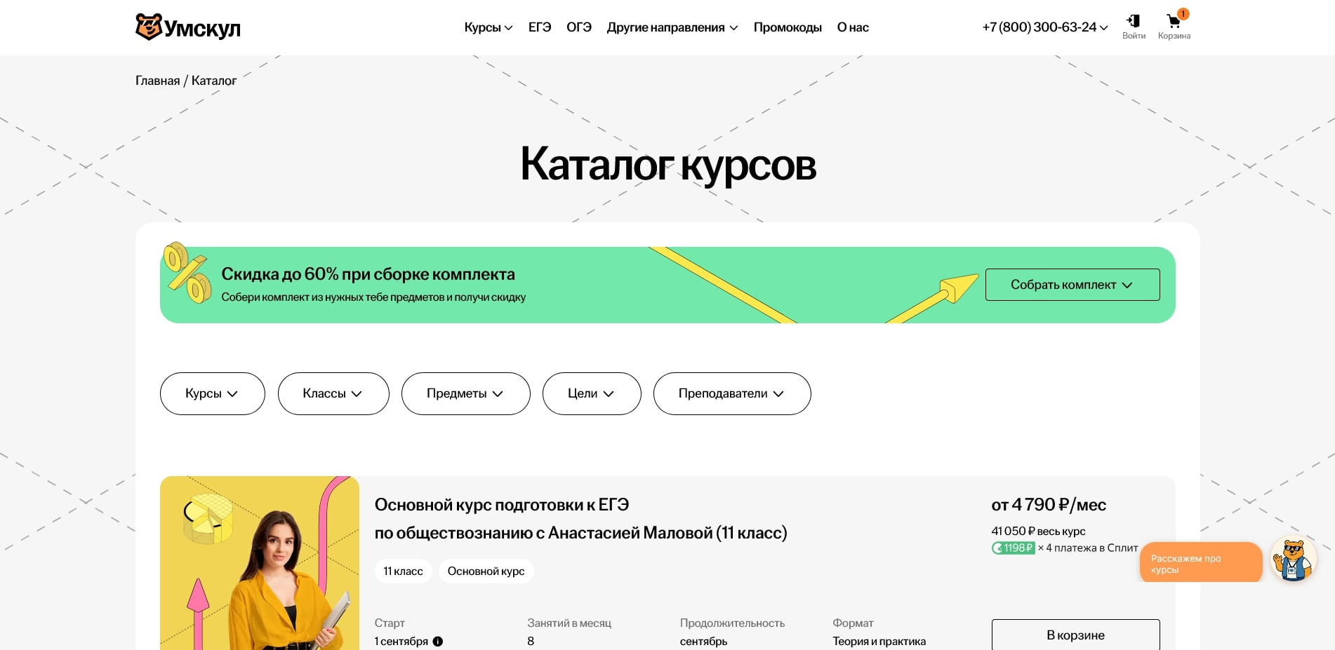Open the Другие направления menu
Image resolution: width=1335 pixels, height=650 pixels.
point(671,27)
